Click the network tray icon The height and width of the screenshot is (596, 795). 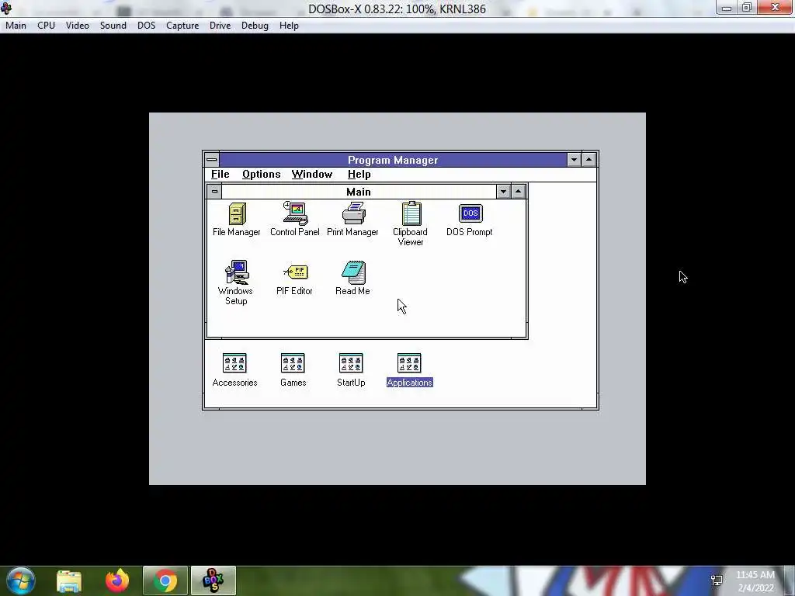[x=717, y=580]
